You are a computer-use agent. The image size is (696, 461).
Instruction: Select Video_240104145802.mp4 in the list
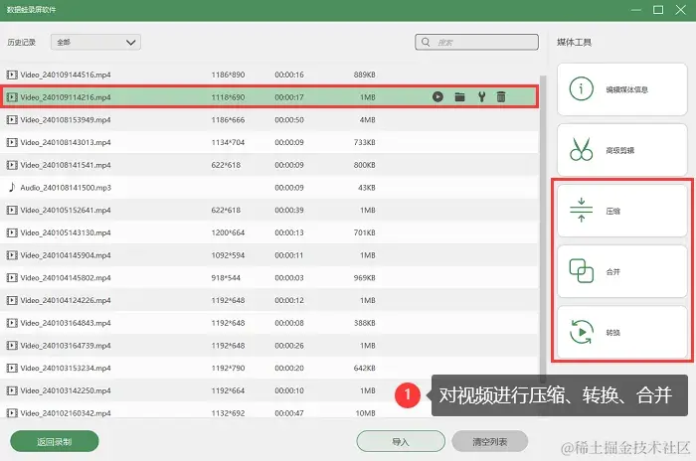(269, 278)
